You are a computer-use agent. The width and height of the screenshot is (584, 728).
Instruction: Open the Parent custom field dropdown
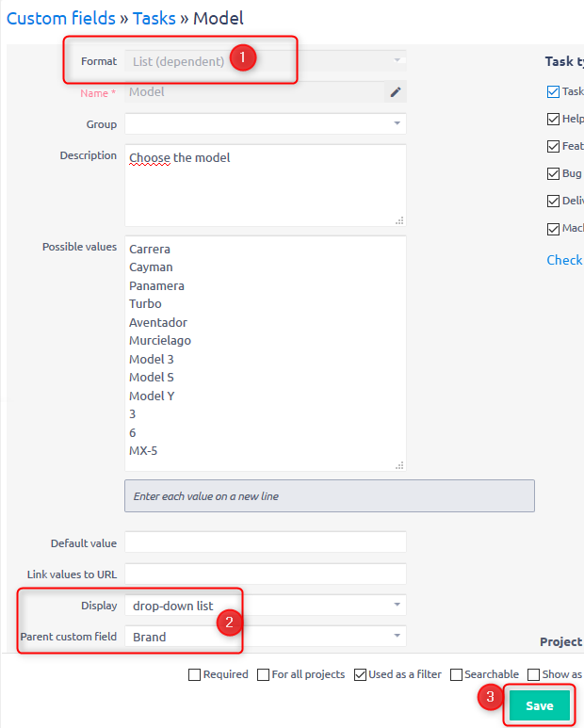click(266, 636)
